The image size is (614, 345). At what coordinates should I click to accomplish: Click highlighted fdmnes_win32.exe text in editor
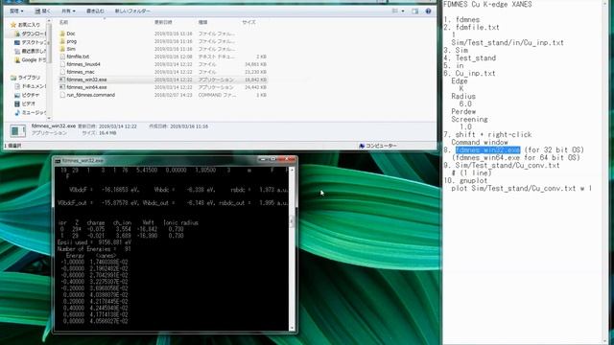(x=488, y=149)
